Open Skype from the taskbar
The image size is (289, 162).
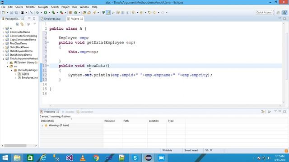coord(135,158)
